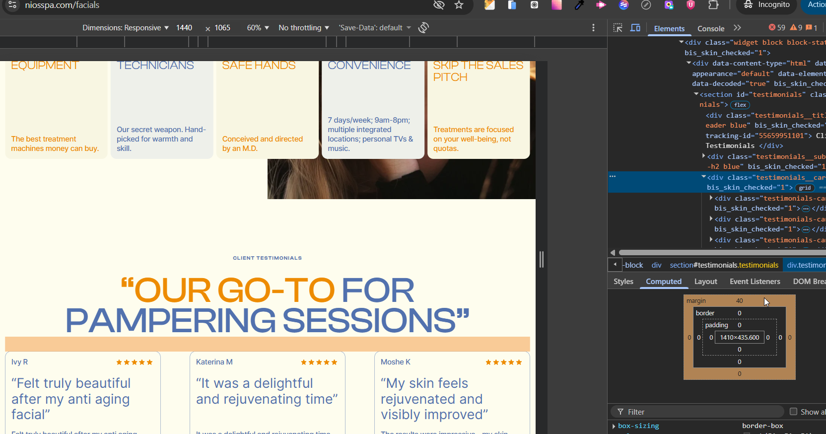Show more DevTools tabs with double chevron
826x434 pixels.
pos(737,28)
